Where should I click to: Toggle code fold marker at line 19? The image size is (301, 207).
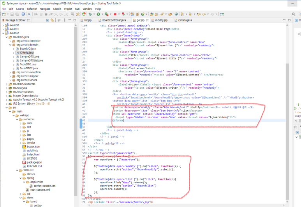(x=86, y=35)
